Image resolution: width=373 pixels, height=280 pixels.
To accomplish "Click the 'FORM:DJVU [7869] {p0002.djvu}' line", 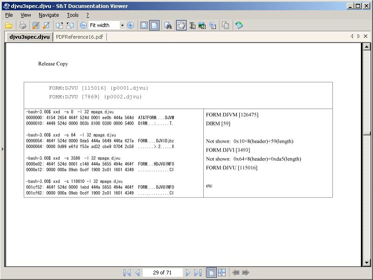I will click(95, 97).
